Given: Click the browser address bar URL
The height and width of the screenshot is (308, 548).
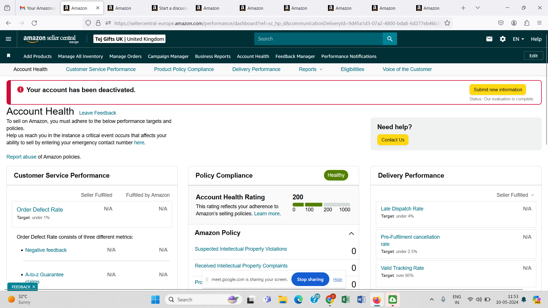Looking at the screenshot, I should [278, 23].
